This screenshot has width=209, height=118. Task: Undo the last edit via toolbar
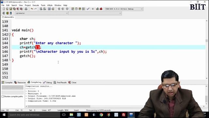tap(32, 9)
